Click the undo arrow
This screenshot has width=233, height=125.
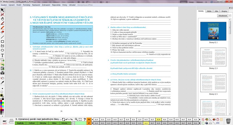67,119
